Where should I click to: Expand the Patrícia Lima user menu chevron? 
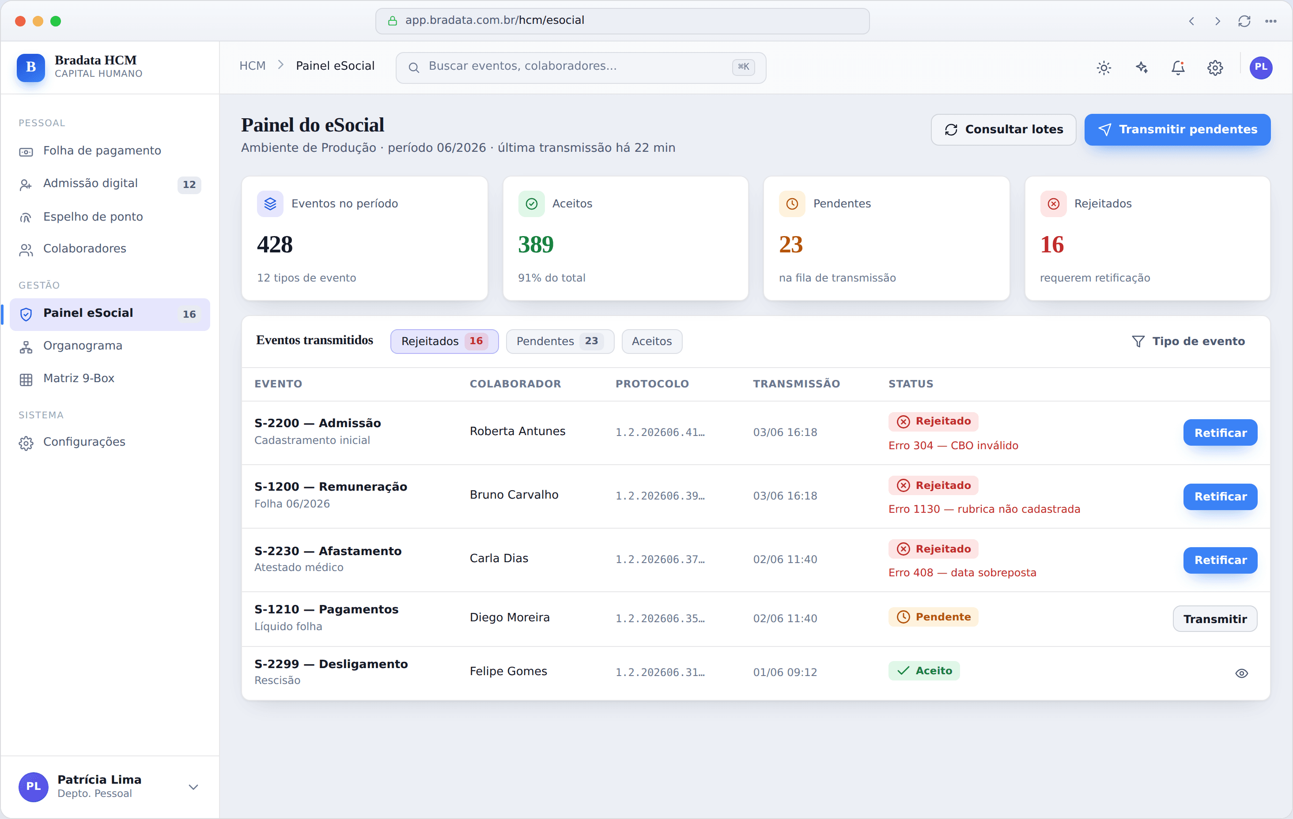coord(193,787)
